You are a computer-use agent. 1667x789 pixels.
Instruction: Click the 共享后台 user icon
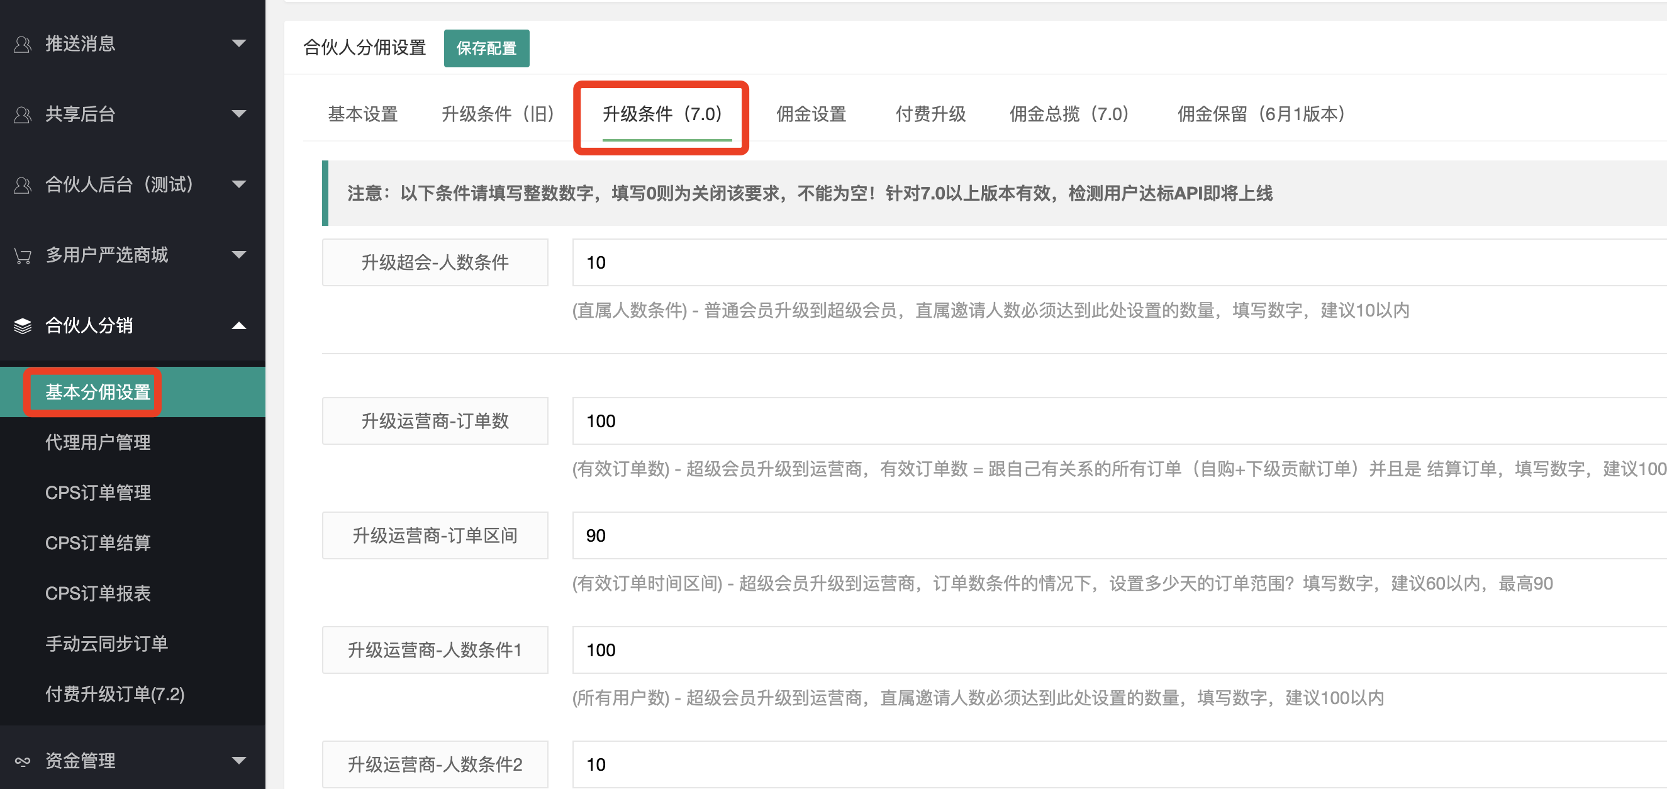pos(23,115)
